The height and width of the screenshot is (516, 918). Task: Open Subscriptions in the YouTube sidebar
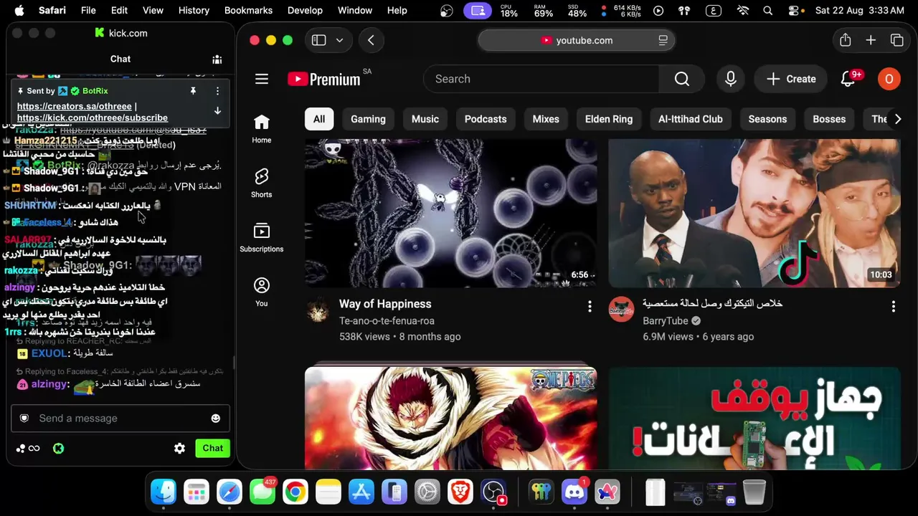(262, 238)
